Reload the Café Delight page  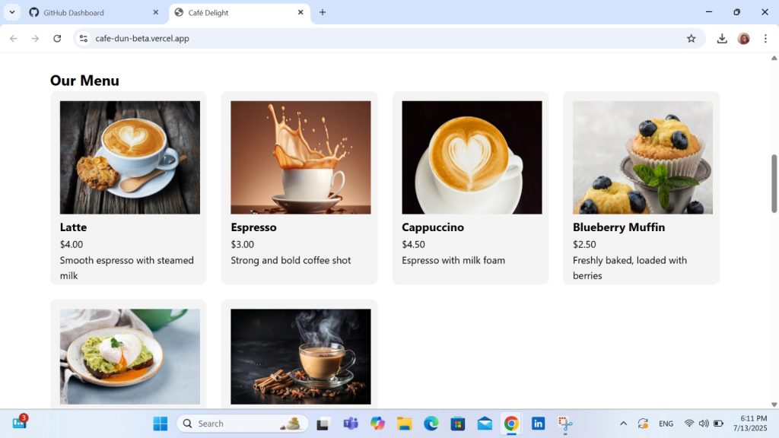[57, 39]
